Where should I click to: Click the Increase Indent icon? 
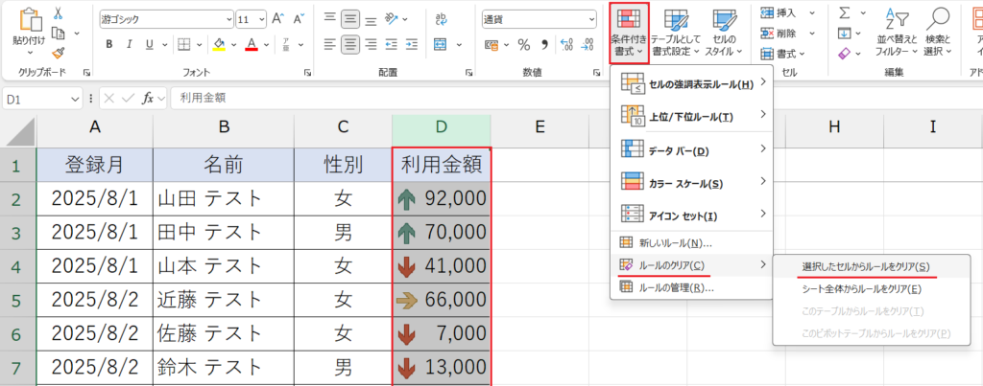click(411, 44)
